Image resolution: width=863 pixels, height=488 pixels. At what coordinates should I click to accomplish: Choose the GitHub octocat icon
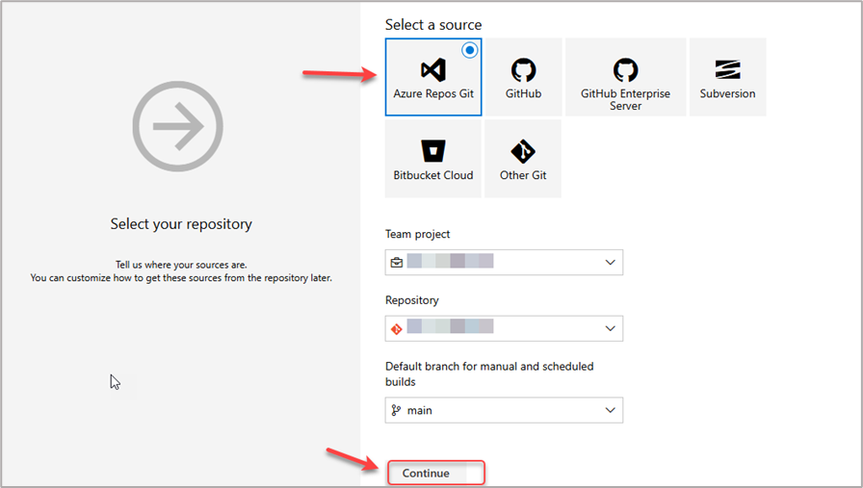tap(523, 70)
